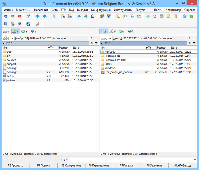Image resolution: width=199 pixels, height=170 pixels.
Task: Launch the Internet Explorer toolbar icon
Action: point(102,16)
